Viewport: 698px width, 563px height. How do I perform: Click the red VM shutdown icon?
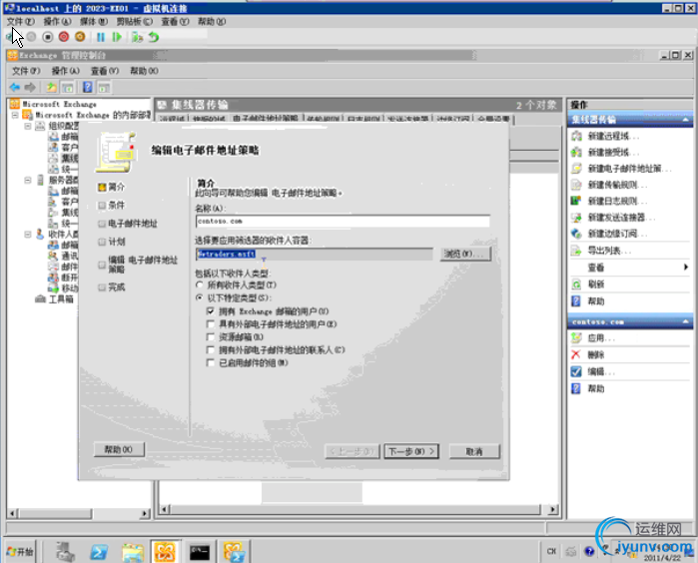coord(64,37)
